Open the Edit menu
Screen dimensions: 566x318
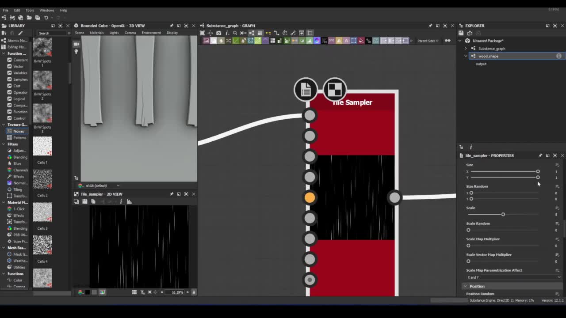(17, 10)
